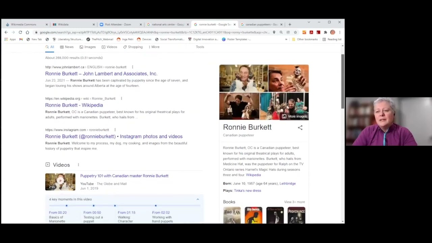This screenshot has height=243, width=432.
Task: Click the address bar URL field
Action: coord(155,32)
